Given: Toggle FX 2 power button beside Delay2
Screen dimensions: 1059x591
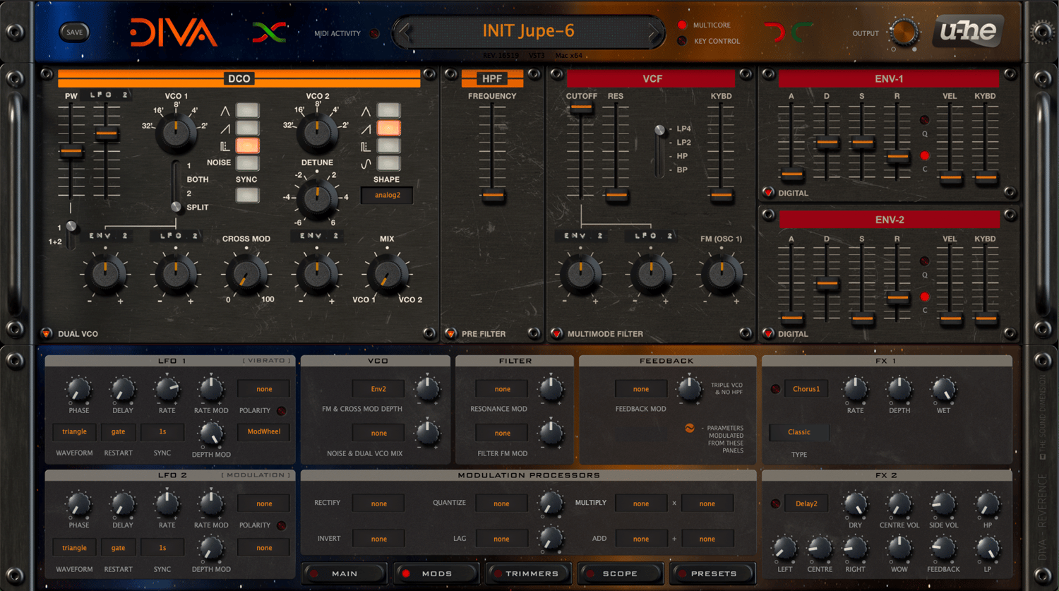Looking at the screenshot, I should (775, 503).
